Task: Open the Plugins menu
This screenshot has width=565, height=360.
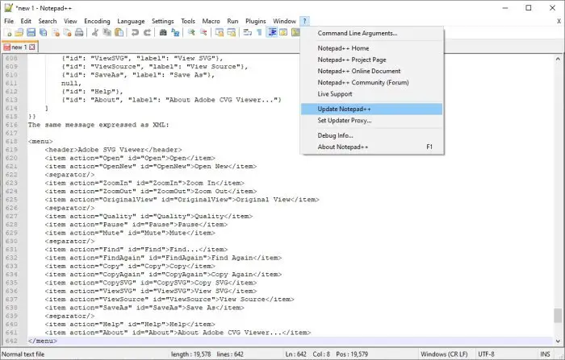Action: click(256, 21)
